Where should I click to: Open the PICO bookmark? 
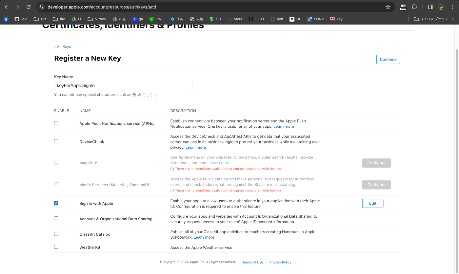point(256,19)
